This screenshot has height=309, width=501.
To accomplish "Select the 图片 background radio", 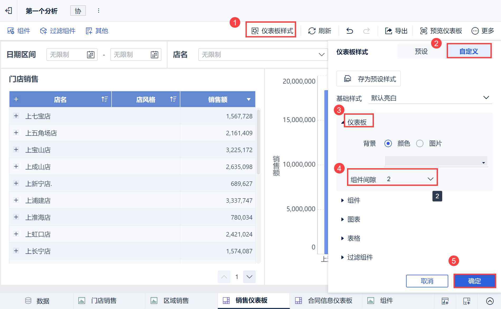I will (x=420, y=143).
